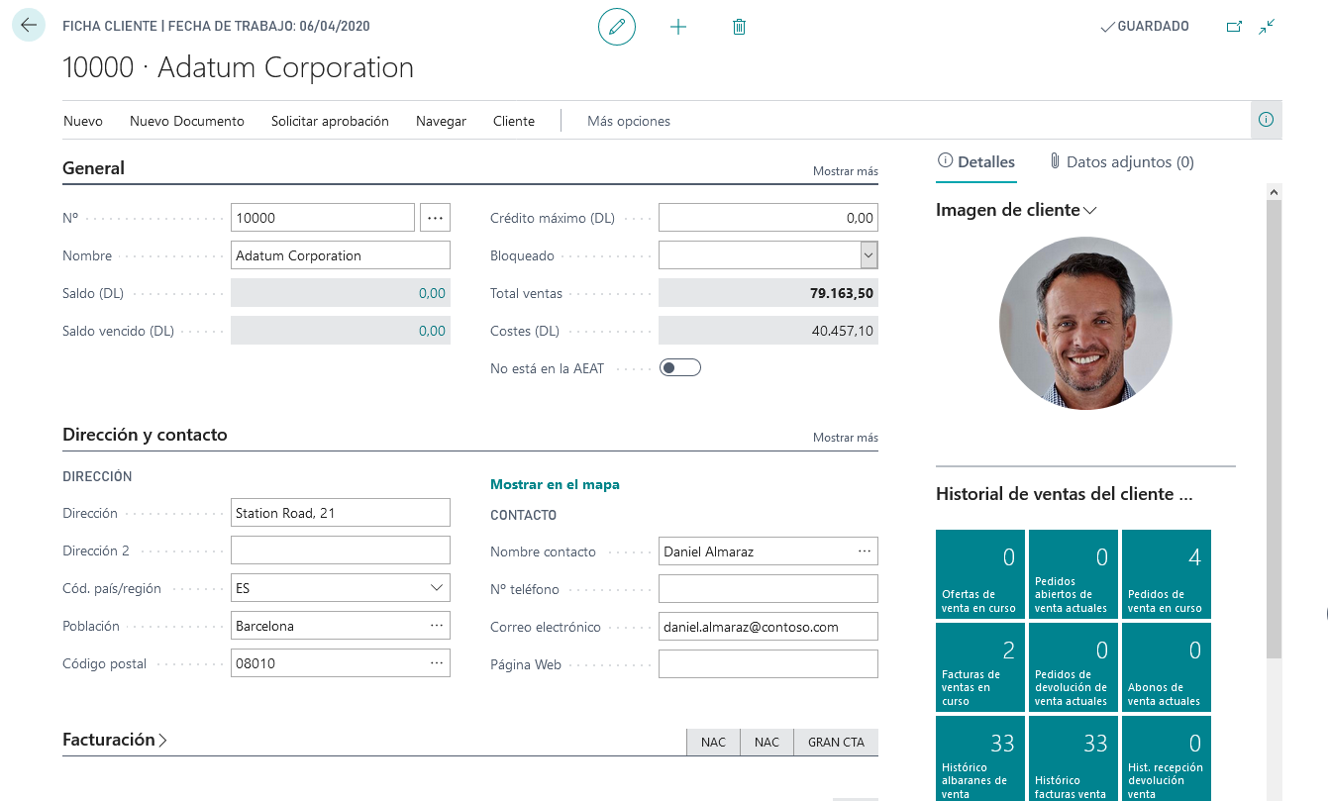
Task: Click the pencil edit icon
Action: coord(617,27)
